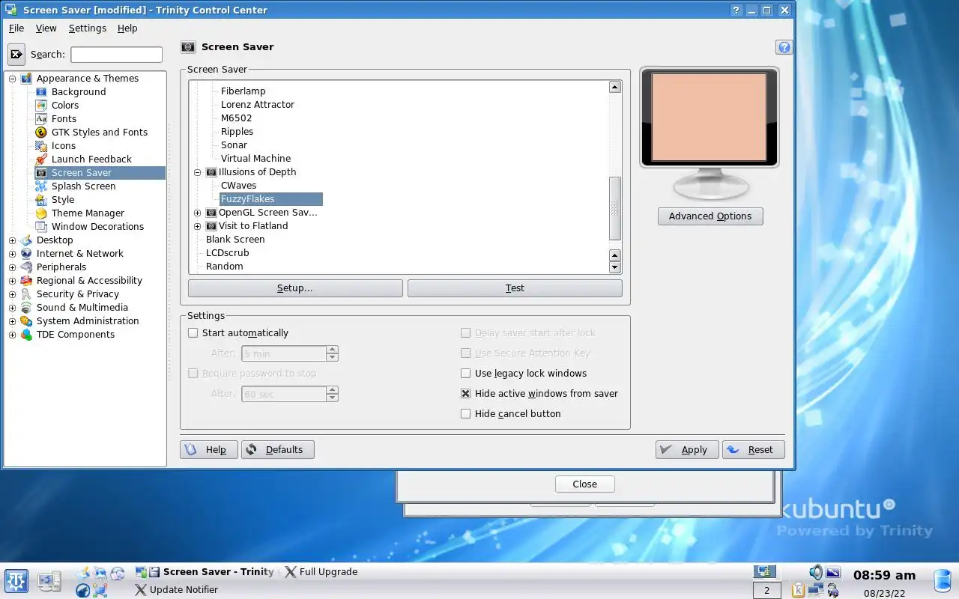The height and width of the screenshot is (599, 959).
Task: Click the Window Decorations icon in the sidebar
Action: pyautogui.click(x=41, y=227)
